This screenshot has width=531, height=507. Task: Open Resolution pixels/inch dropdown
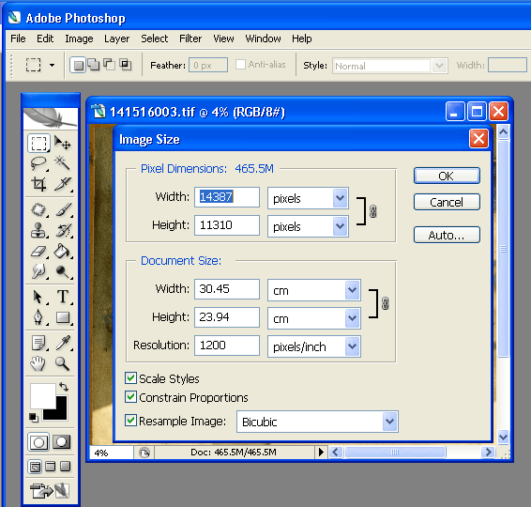(x=352, y=346)
